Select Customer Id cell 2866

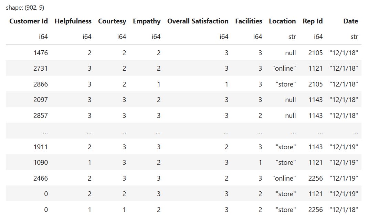coord(41,84)
